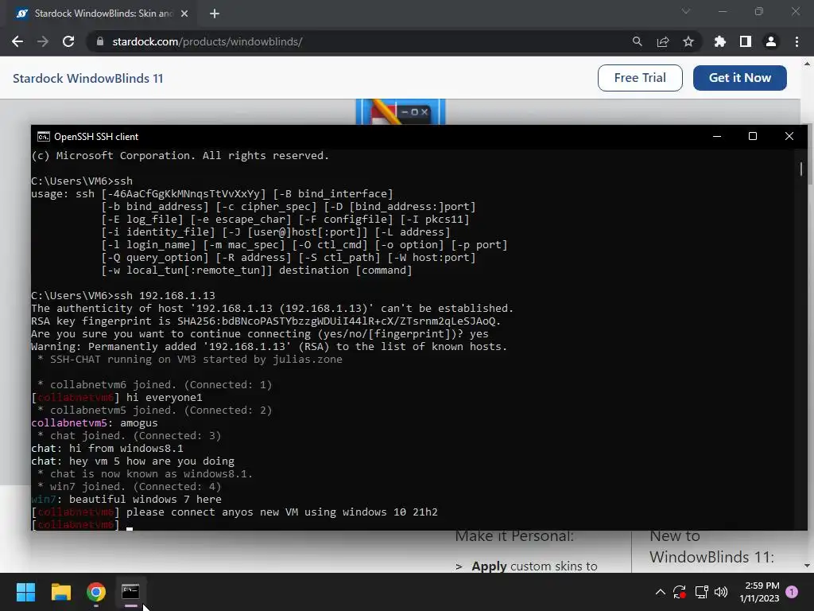Share this page icon in address bar
814x611 pixels.
pyautogui.click(x=663, y=41)
